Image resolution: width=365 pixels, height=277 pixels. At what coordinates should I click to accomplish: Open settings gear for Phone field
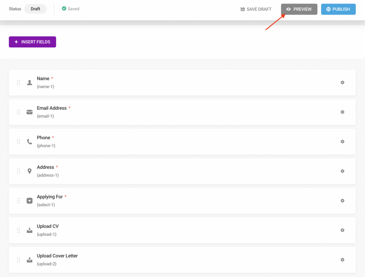342,142
